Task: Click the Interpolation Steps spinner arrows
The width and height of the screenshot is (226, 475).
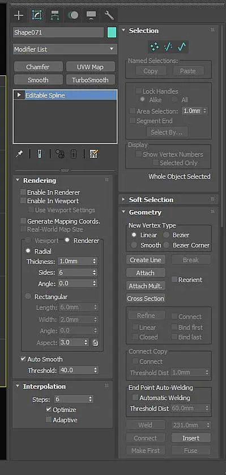Action: [x=91, y=399]
